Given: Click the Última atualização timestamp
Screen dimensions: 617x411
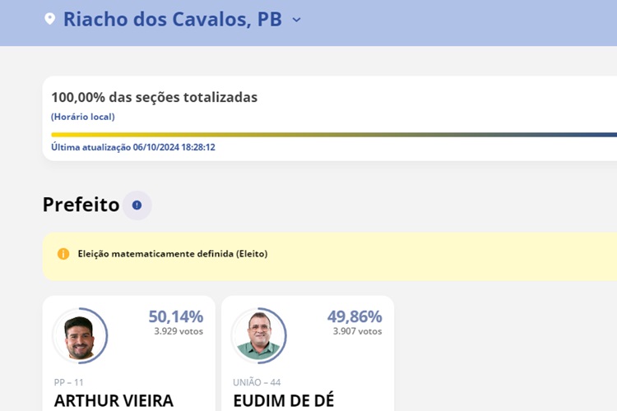Looking at the screenshot, I should coord(133,147).
